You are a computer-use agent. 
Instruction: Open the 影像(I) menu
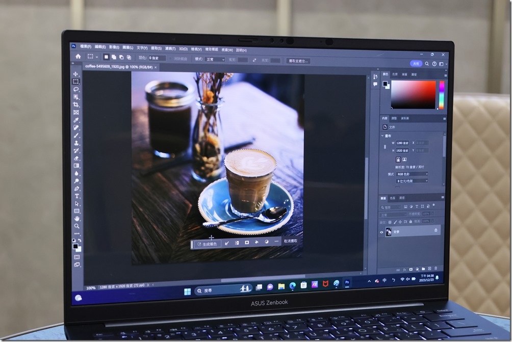pos(114,47)
